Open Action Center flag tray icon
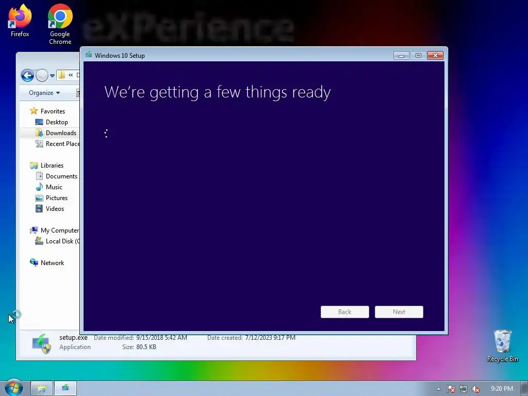This screenshot has width=528, height=396. click(451, 389)
